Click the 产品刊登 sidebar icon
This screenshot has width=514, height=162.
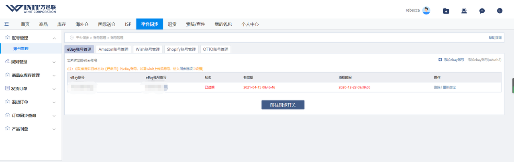click(x=7, y=129)
